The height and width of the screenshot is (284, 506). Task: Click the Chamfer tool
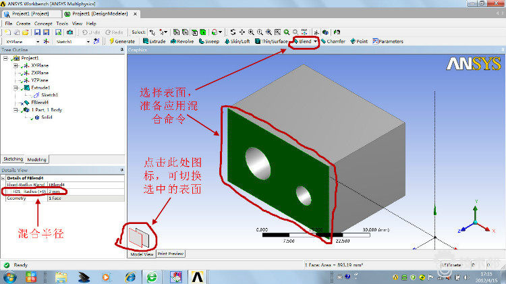[333, 41]
